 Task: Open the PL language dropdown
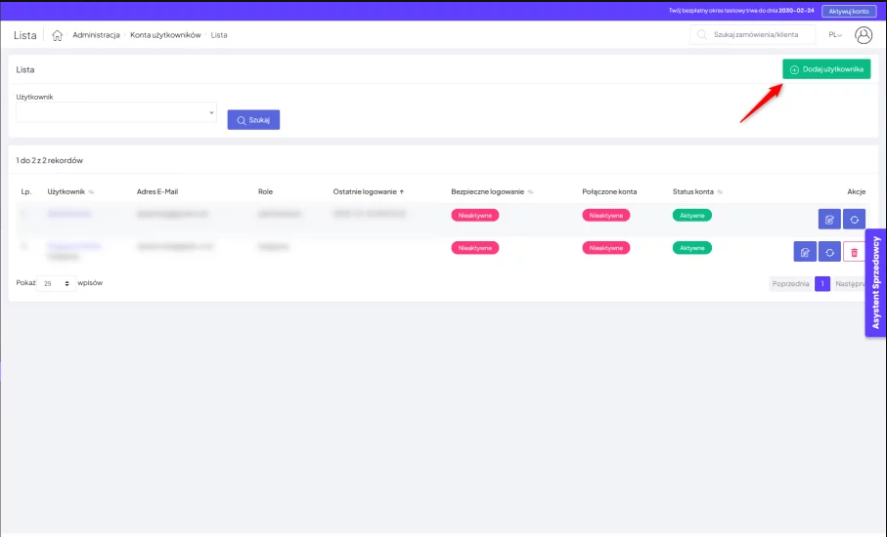[835, 35]
